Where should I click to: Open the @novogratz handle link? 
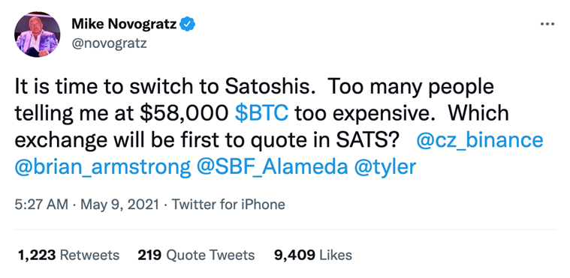110,43
